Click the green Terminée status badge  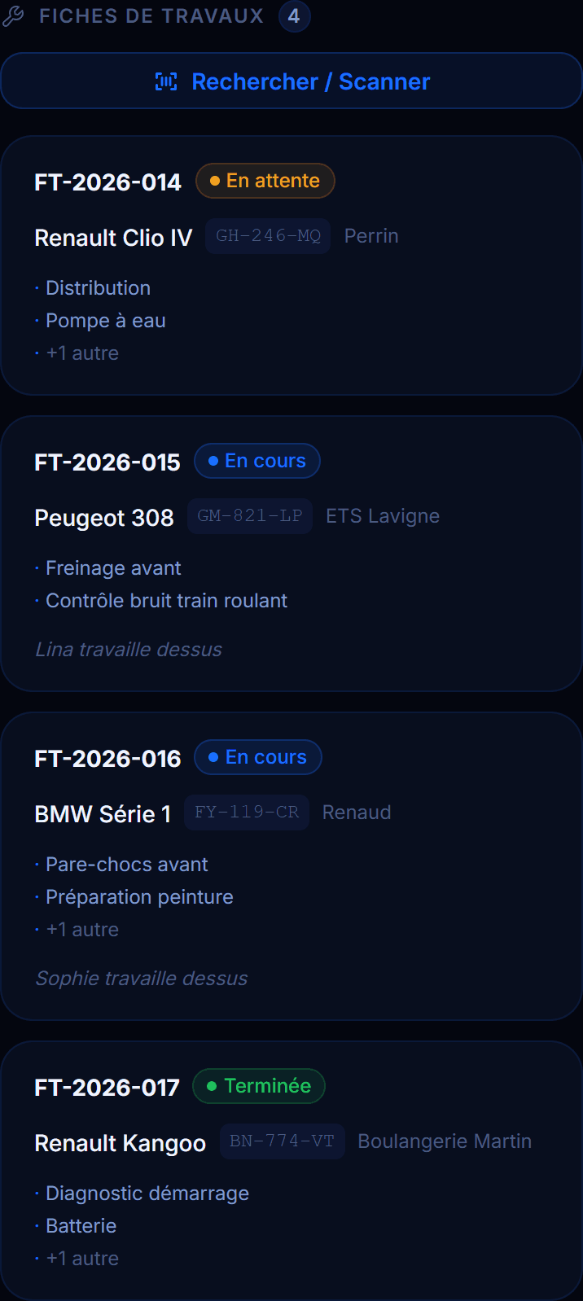[x=259, y=1086]
